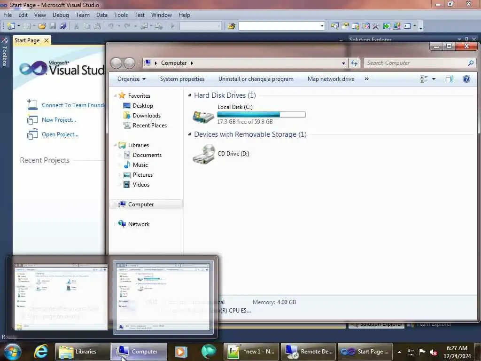Open Properties Window from the toolbar icon
Viewport: 481px width, 361px height.
[345, 26]
